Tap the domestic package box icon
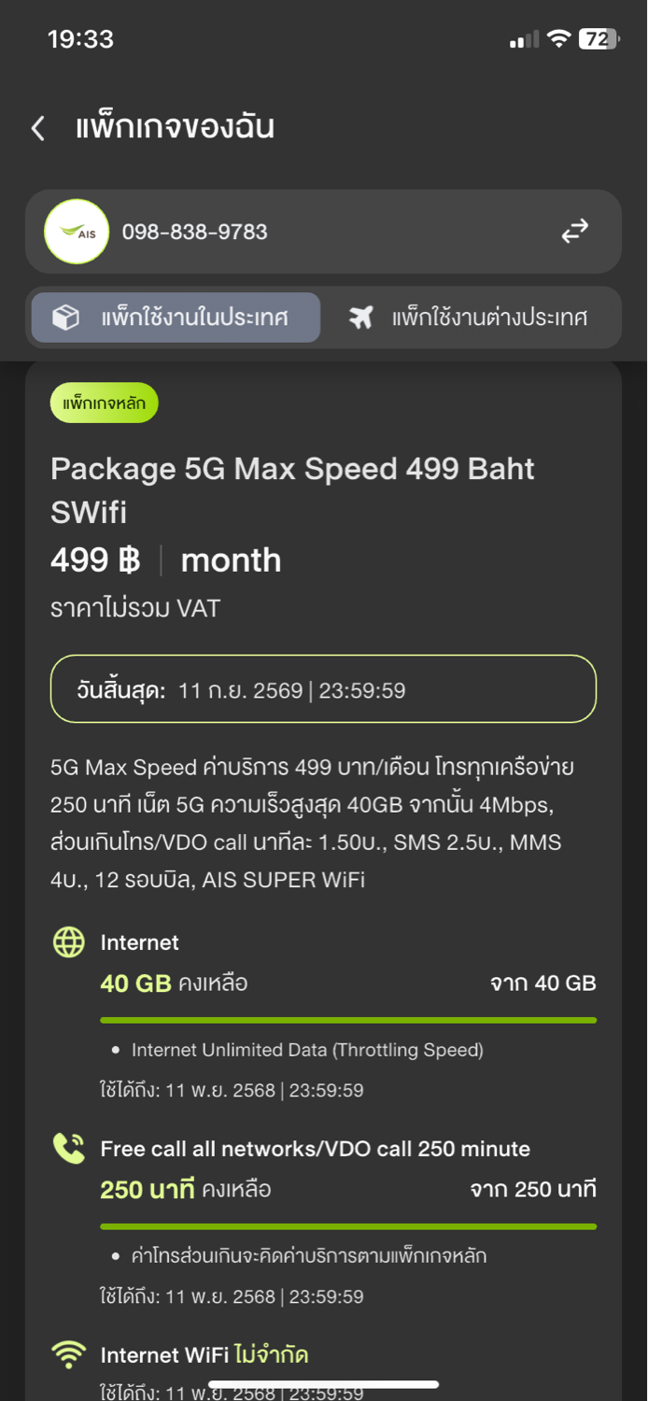648x1401 pixels. click(x=65, y=318)
